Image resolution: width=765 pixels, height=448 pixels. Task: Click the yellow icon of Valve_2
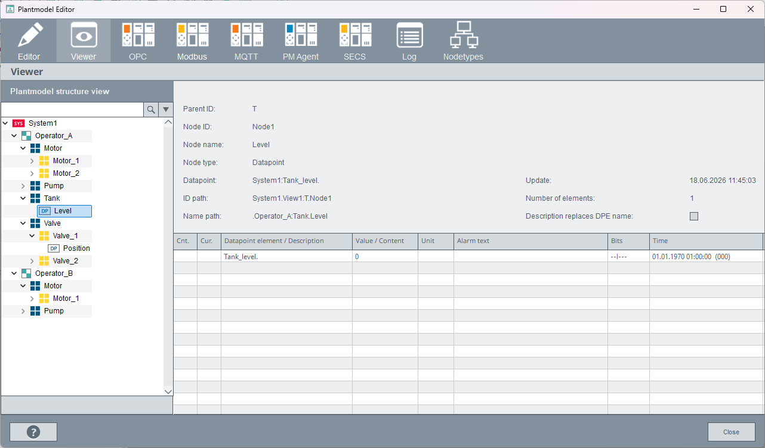[44, 261]
